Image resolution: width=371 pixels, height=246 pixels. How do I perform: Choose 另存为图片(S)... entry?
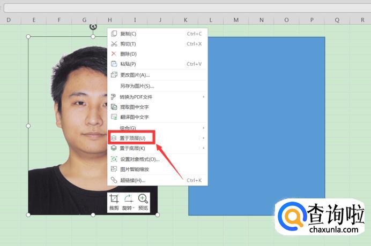coord(157,86)
